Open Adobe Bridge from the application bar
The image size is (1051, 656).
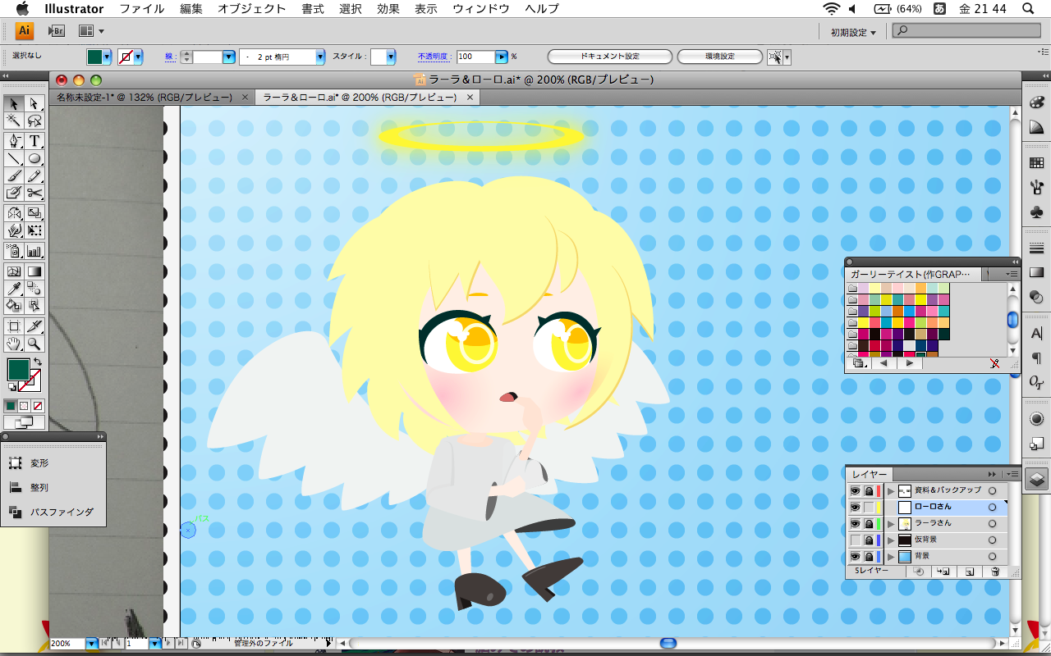pos(56,31)
